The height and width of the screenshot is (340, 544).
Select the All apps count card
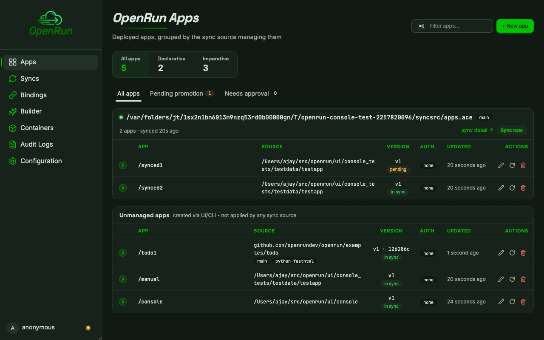coord(130,65)
